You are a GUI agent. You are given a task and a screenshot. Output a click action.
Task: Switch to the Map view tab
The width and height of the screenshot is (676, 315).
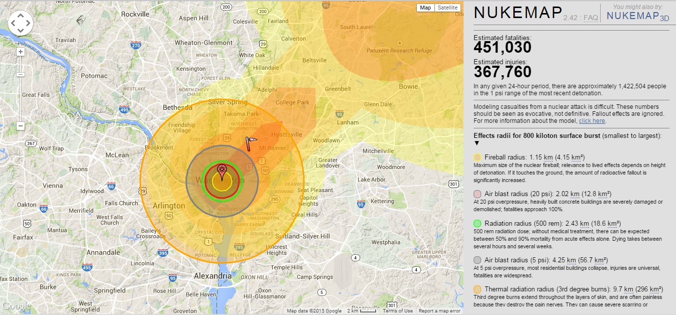pos(425,8)
